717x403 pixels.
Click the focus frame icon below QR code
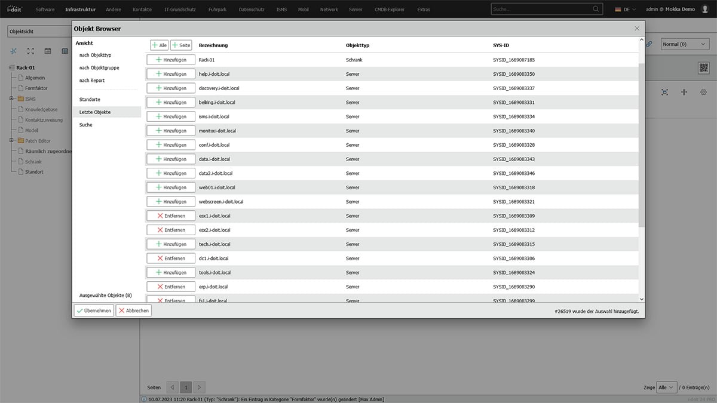pyautogui.click(x=664, y=92)
